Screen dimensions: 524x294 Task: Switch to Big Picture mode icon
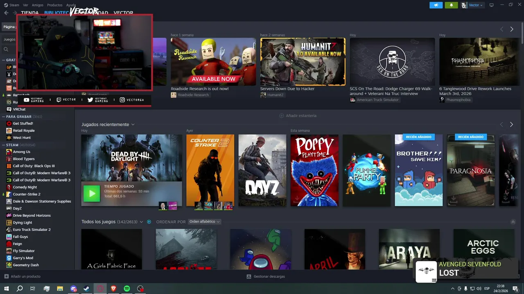(x=492, y=5)
